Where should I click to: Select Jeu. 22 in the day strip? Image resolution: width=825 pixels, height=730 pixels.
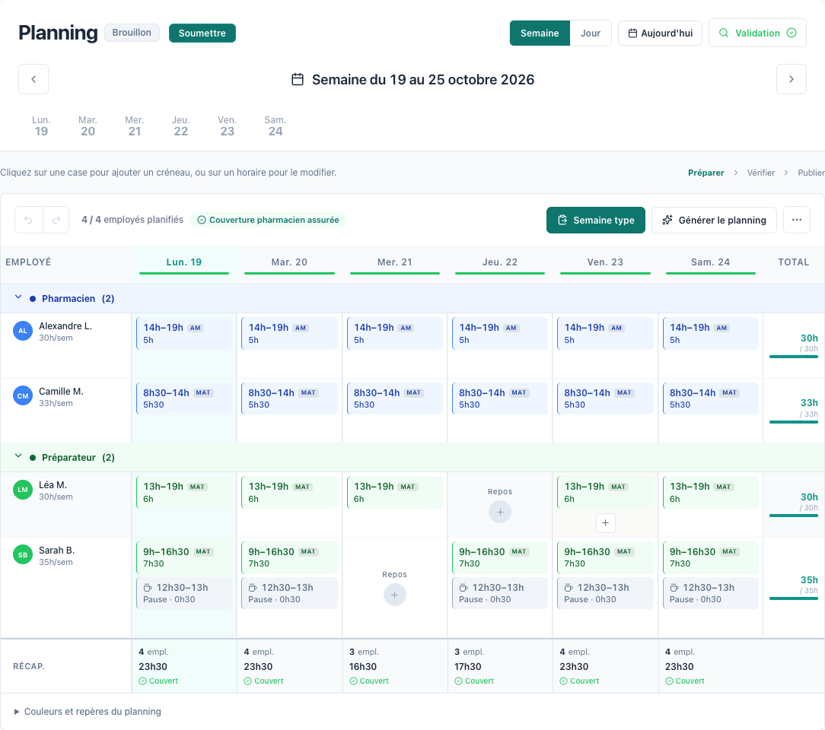[181, 126]
